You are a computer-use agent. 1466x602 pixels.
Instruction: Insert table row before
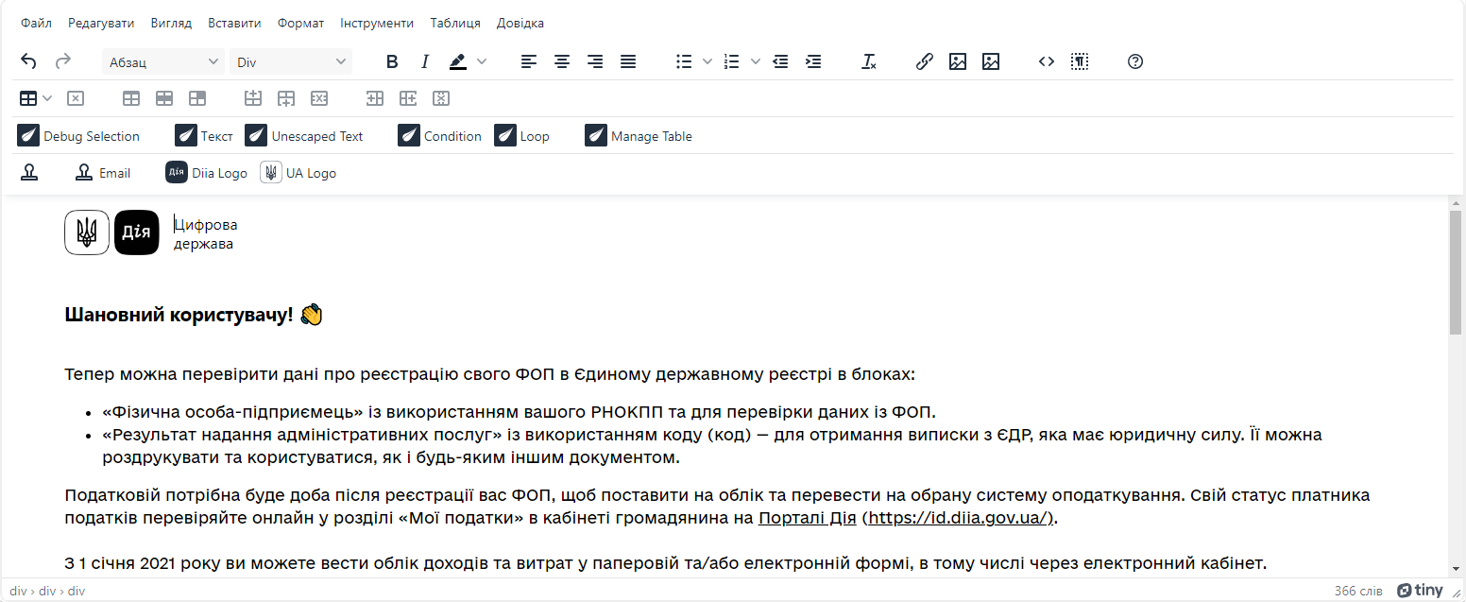click(x=253, y=98)
